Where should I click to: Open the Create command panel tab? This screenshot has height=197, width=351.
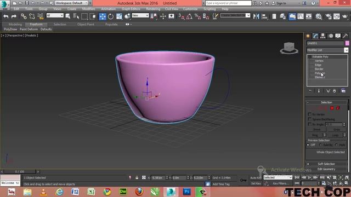[308, 36]
